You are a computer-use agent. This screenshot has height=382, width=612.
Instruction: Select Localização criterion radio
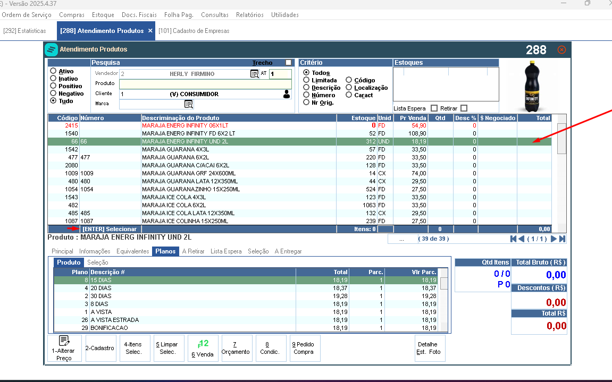(x=349, y=88)
